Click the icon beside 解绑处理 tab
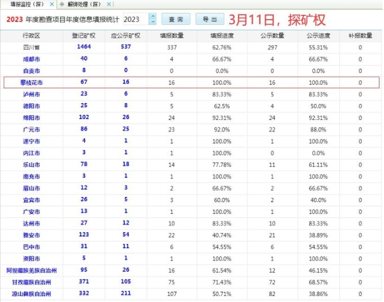 (x=62, y=4)
